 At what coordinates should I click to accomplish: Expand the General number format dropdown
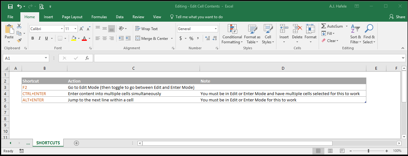(x=216, y=29)
